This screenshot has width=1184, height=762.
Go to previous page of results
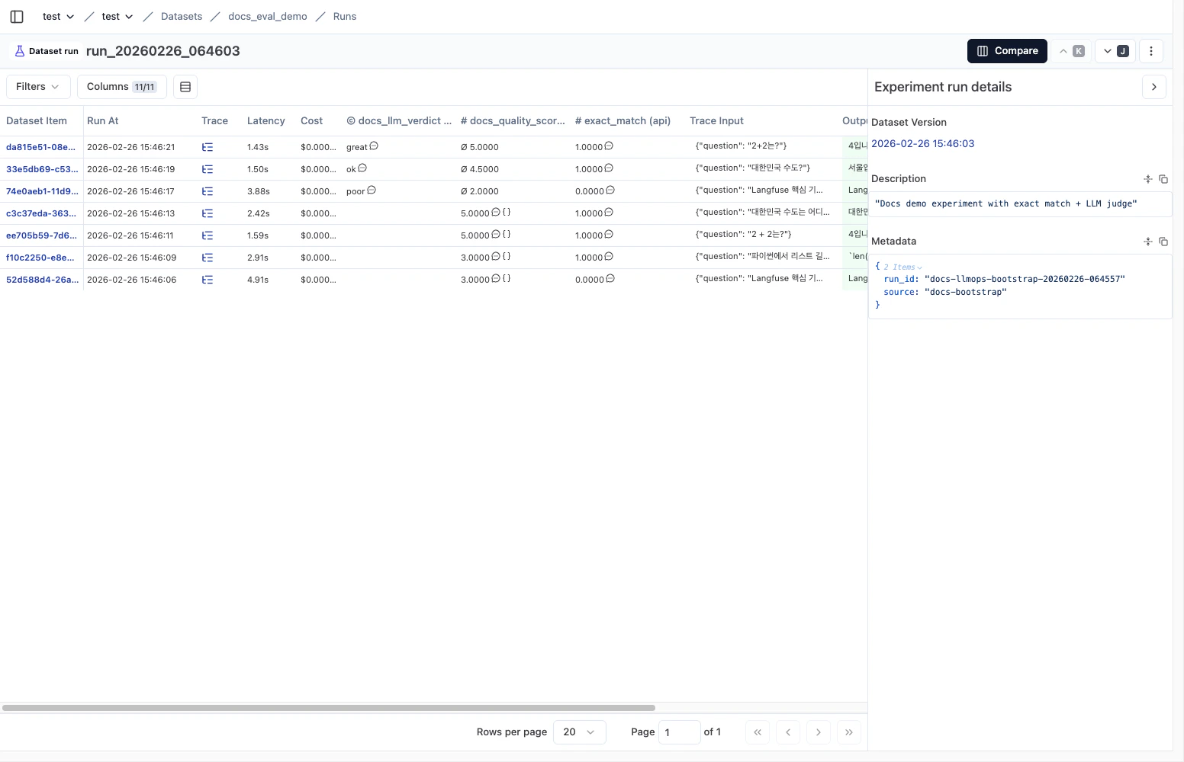click(788, 732)
